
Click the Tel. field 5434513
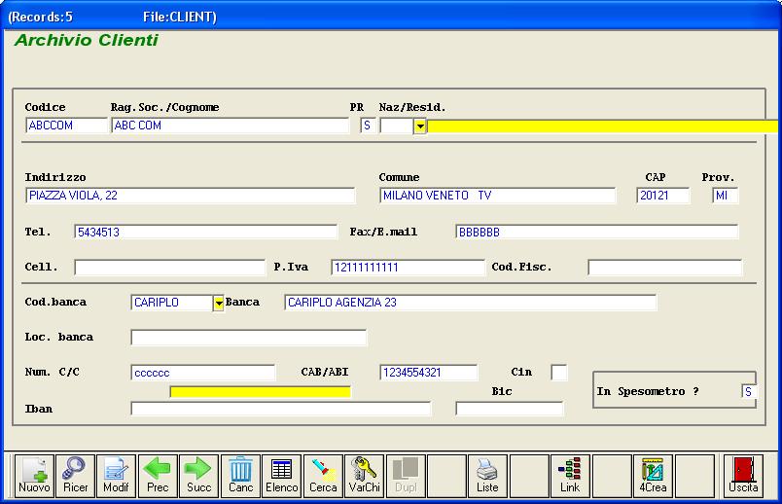[205, 232]
